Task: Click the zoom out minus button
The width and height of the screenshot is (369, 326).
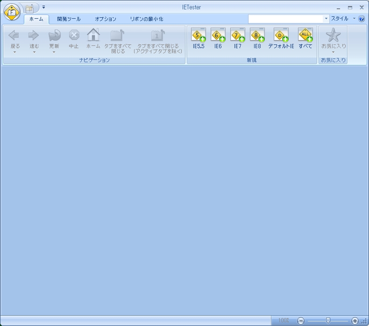Action: click(300, 320)
